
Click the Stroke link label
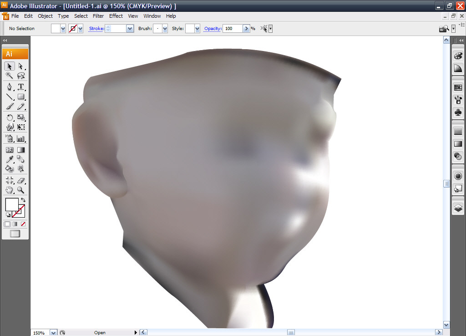pyautogui.click(x=96, y=29)
